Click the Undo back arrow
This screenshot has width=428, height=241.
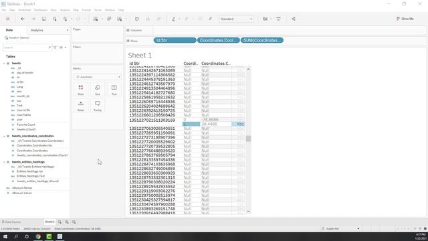pyautogui.click(x=23, y=19)
